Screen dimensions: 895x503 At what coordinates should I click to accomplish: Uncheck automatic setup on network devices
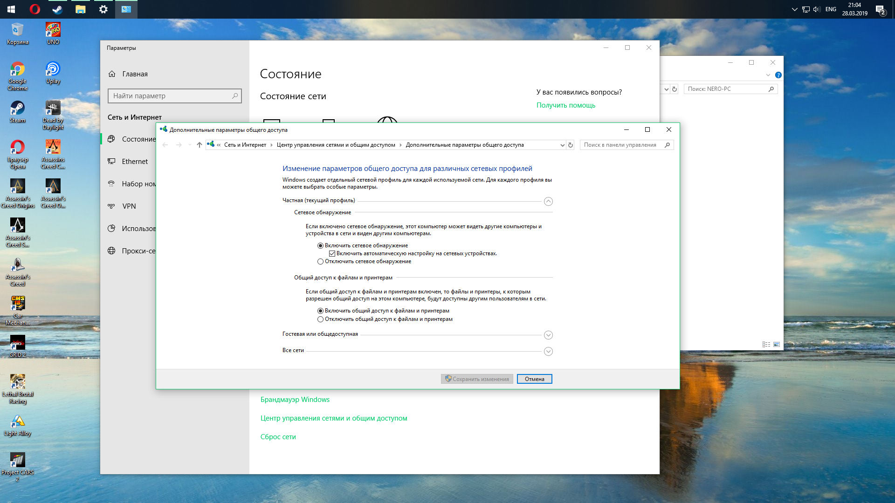click(x=332, y=254)
